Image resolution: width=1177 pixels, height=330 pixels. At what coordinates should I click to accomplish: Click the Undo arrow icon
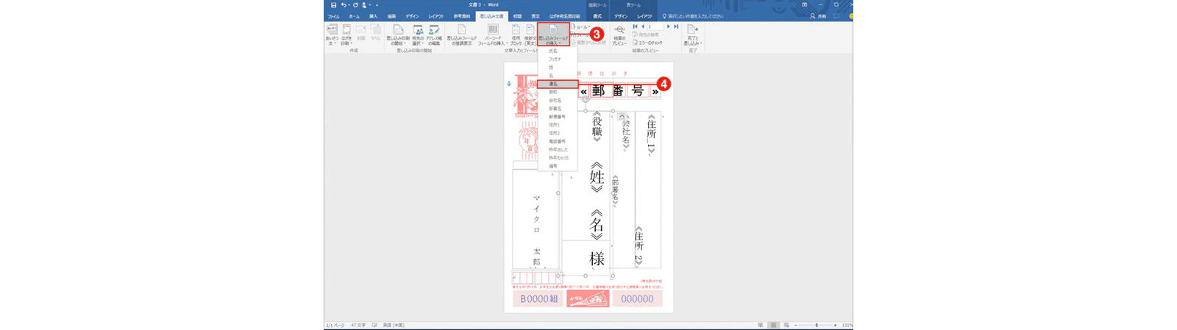pyautogui.click(x=344, y=4)
